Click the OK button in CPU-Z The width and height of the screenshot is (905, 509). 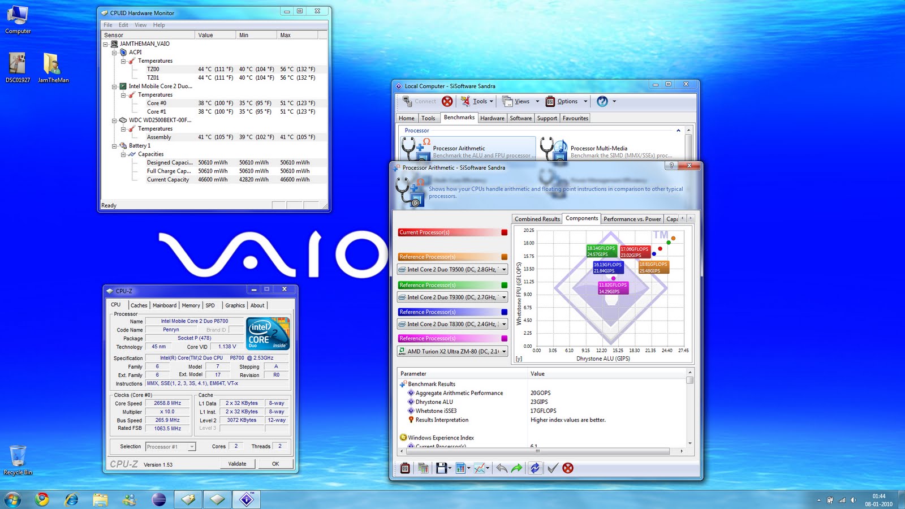(x=275, y=464)
